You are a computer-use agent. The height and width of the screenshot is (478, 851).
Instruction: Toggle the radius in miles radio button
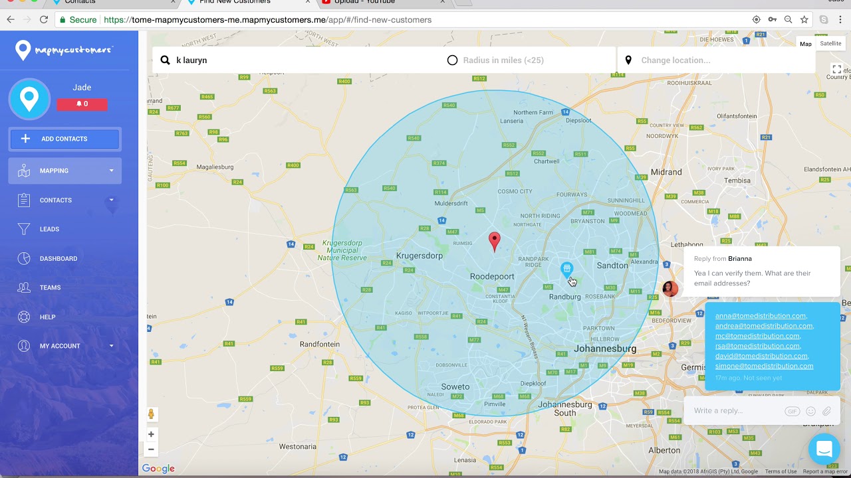click(x=452, y=60)
